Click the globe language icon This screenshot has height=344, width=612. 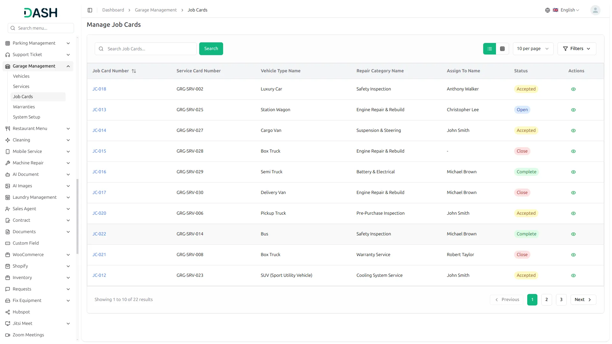(x=548, y=10)
